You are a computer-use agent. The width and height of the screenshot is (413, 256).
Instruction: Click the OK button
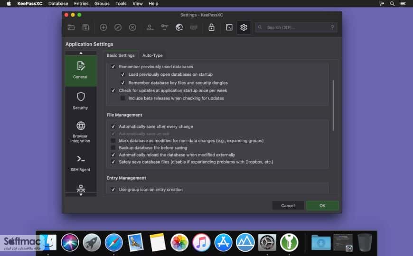pos(322,205)
